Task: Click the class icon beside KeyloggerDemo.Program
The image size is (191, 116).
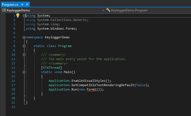Action: 109,10
